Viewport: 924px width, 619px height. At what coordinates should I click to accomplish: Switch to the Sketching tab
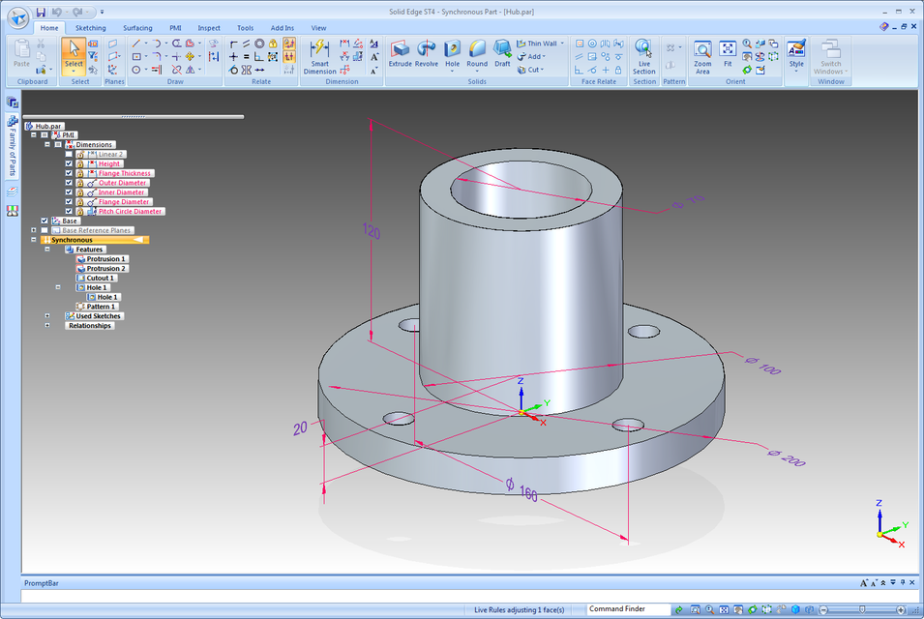pos(90,28)
